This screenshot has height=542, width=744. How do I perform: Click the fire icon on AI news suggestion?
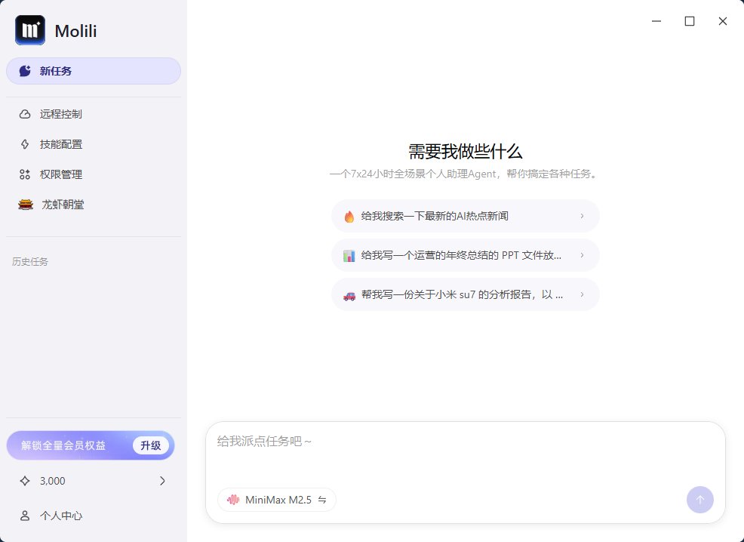[x=349, y=216]
